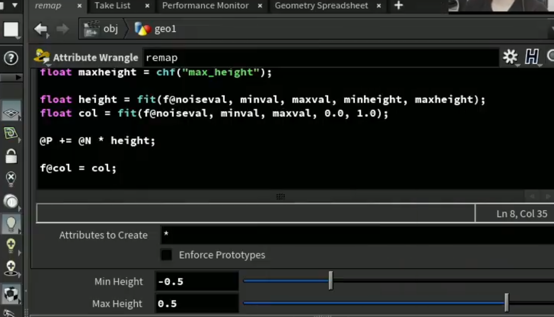Image resolution: width=554 pixels, height=317 pixels.
Task: Open the Geometry Spreadsheet tab
Action: tap(321, 5)
